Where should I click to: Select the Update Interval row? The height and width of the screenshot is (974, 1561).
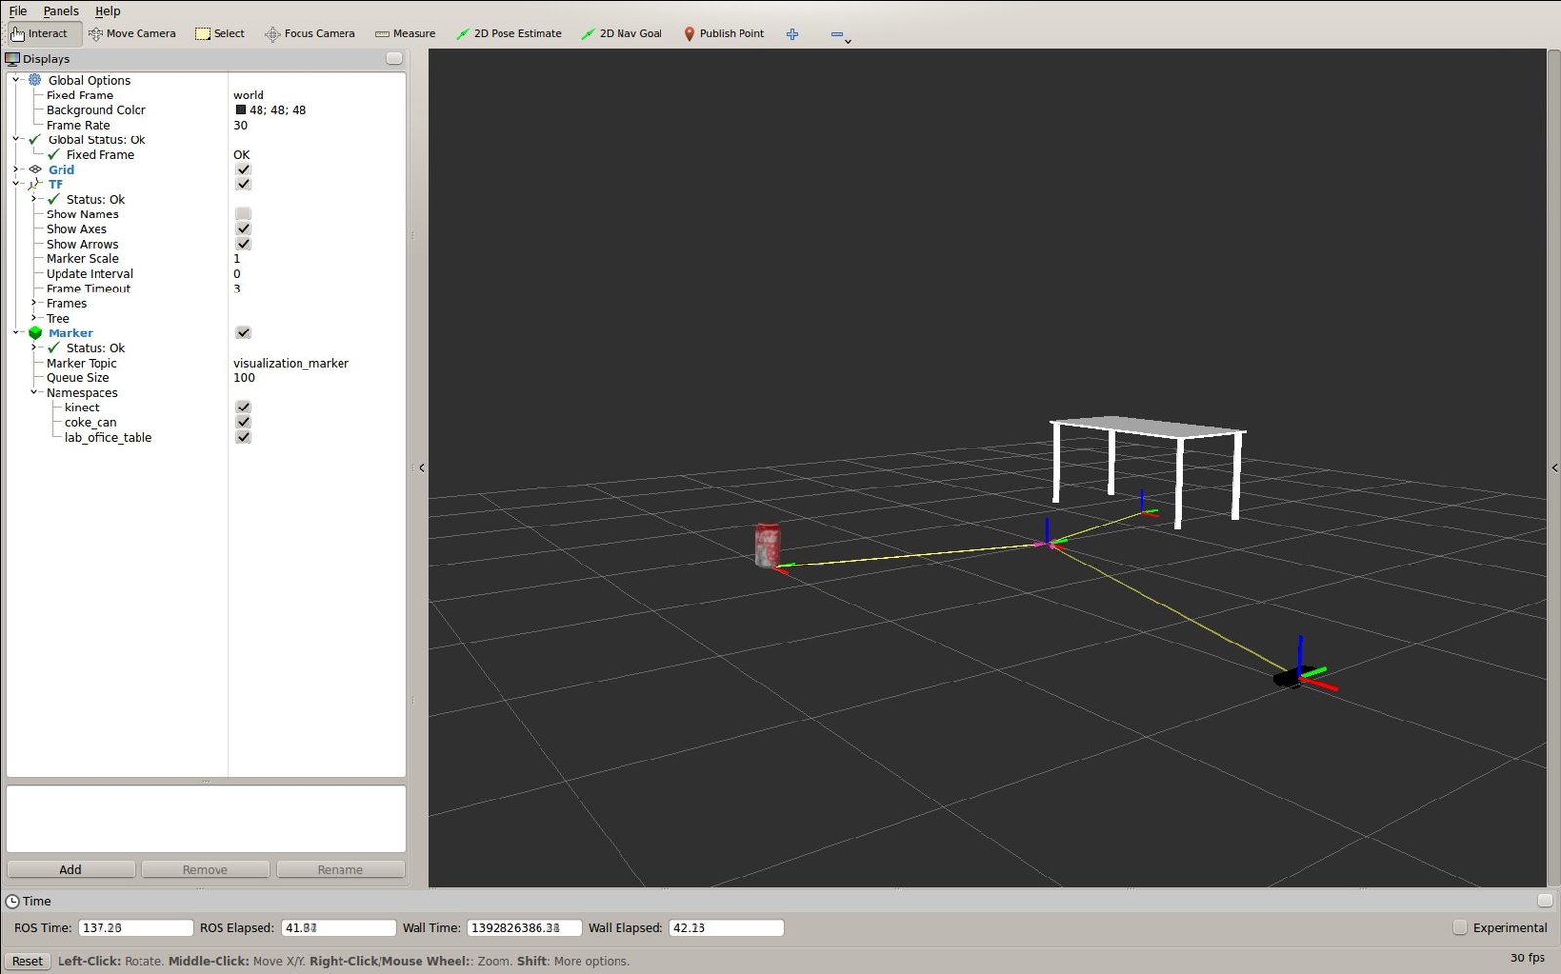point(206,274)
